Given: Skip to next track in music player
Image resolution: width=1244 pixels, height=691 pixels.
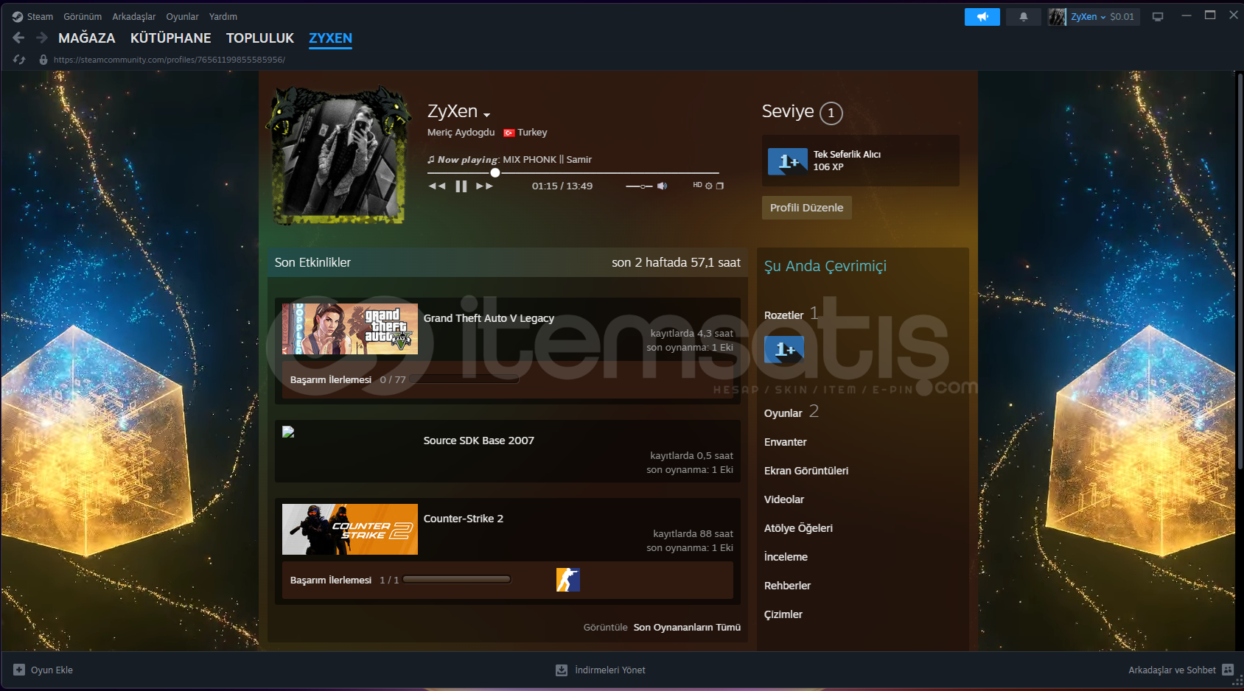Looking at the screenshot, I should pos(484,186).
